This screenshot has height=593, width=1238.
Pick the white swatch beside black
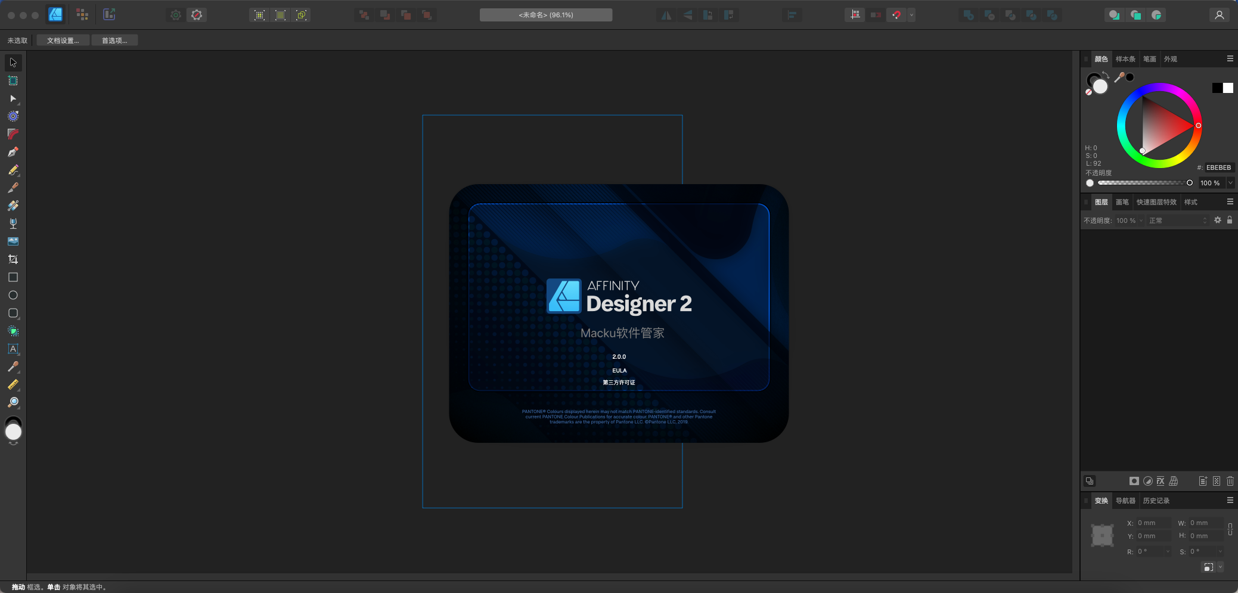1228,88
